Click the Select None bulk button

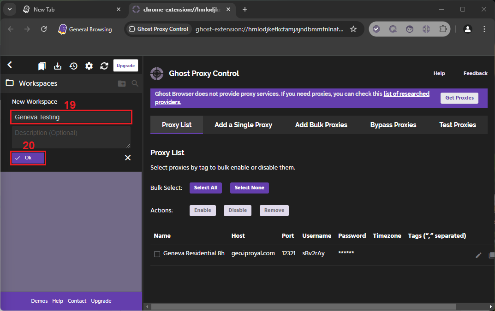point(250,188)
